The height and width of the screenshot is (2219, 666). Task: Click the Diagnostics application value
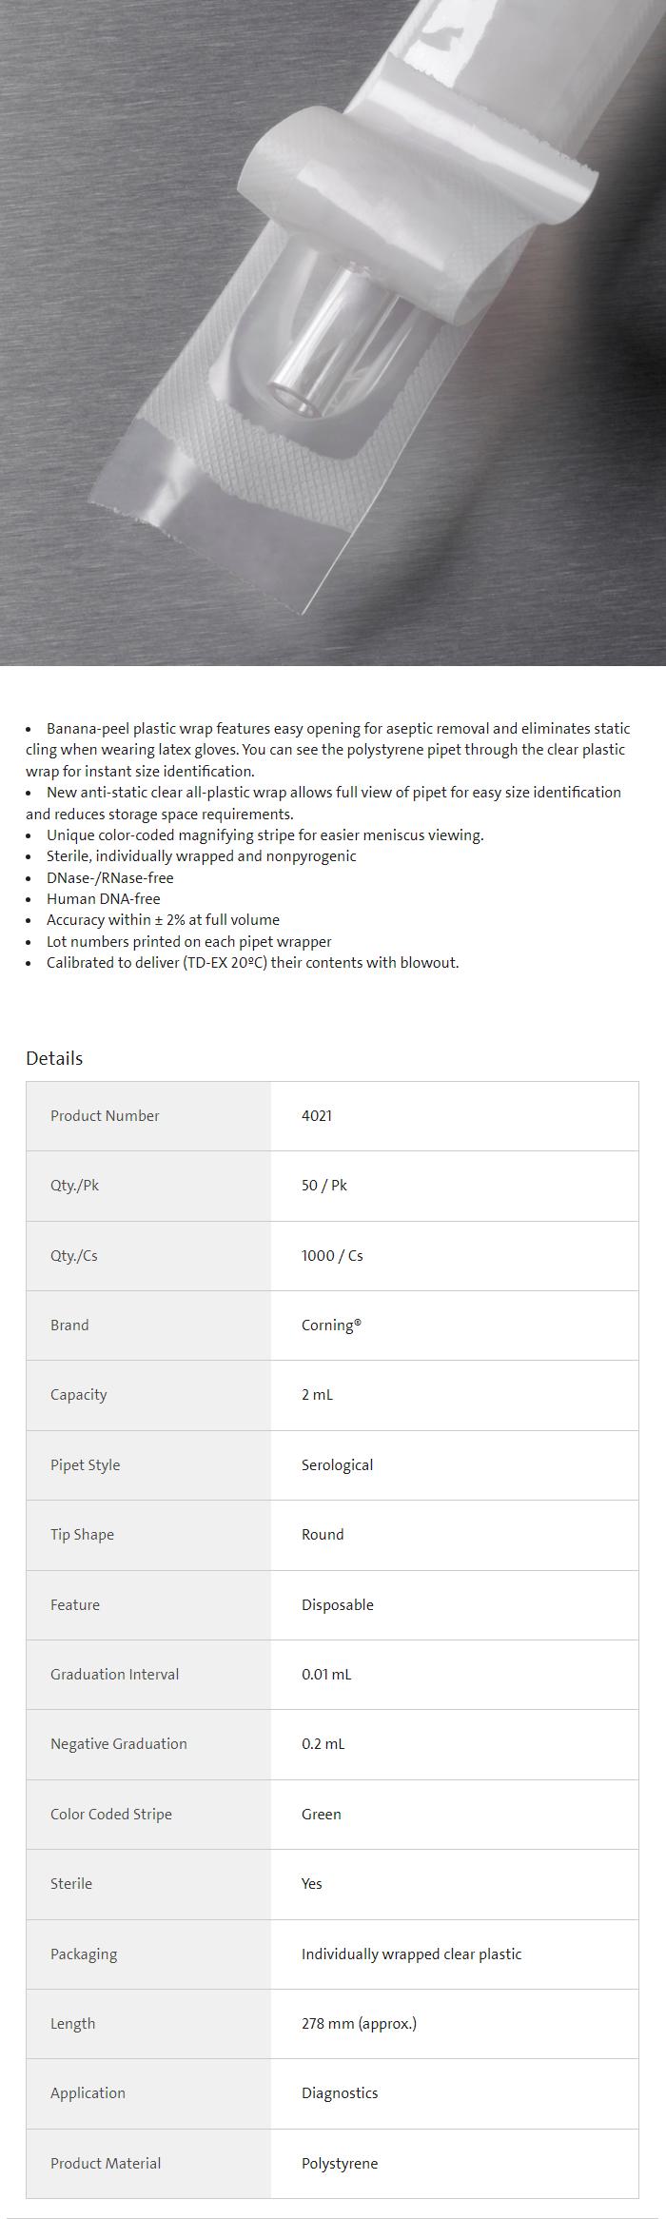pos(340,2092)
